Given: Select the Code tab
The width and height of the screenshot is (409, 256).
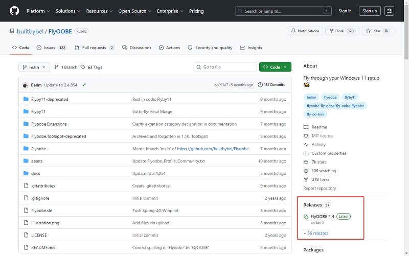Looking at the screenshot, I should pyautogui.click(x=20, y=48).
